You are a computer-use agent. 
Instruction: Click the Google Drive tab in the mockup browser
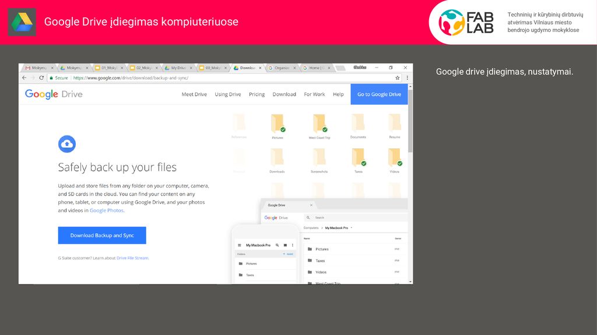click(x=289, y=205)
